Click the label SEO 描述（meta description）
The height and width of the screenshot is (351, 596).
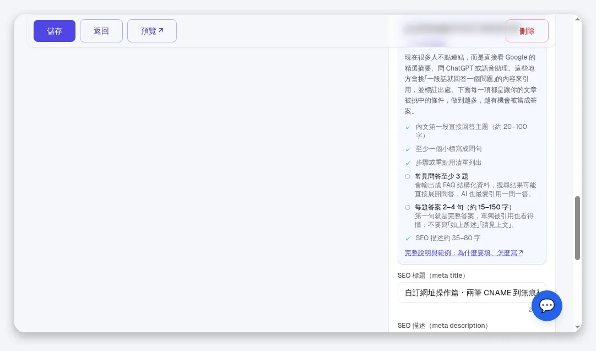(x=444, y=326)
